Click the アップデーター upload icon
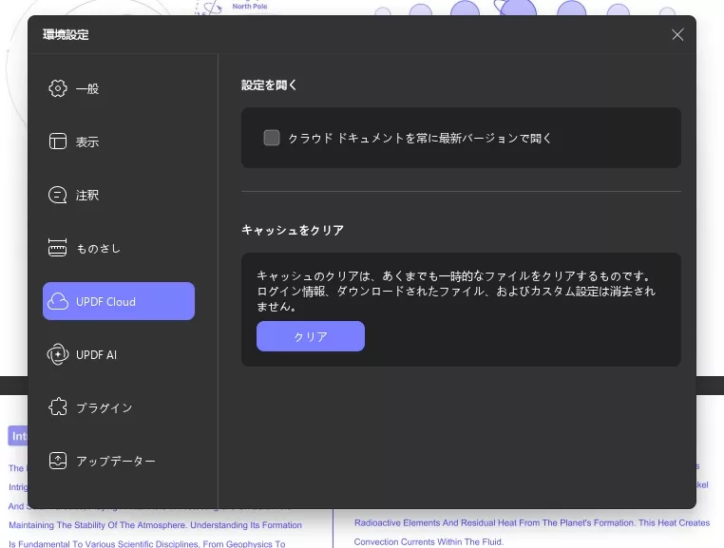 tap(58, 461)
